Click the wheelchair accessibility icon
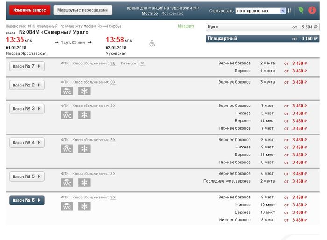The width and height of the screenshot is (327, 240). pos(152,43)
